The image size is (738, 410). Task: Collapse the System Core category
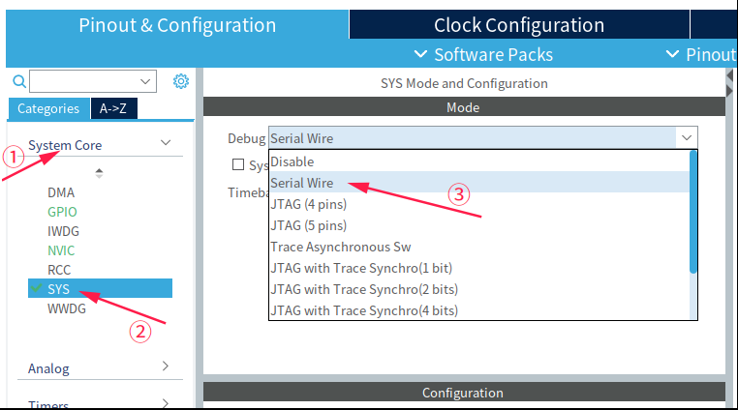pyautogui.click(x=166, y=144)
